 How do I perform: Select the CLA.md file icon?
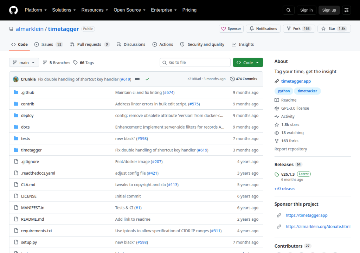(x=16, y=184)
